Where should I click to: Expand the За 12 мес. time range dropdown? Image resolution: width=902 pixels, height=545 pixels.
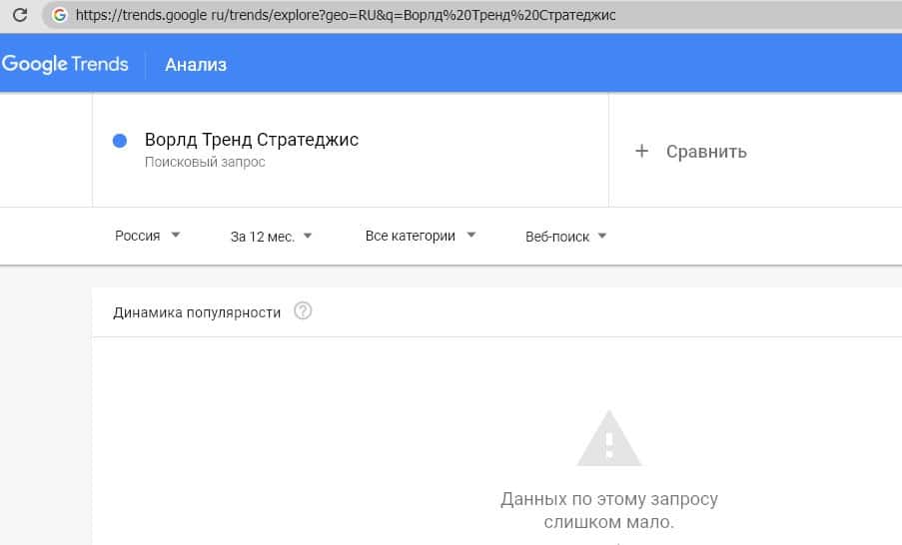click(271, 237)
